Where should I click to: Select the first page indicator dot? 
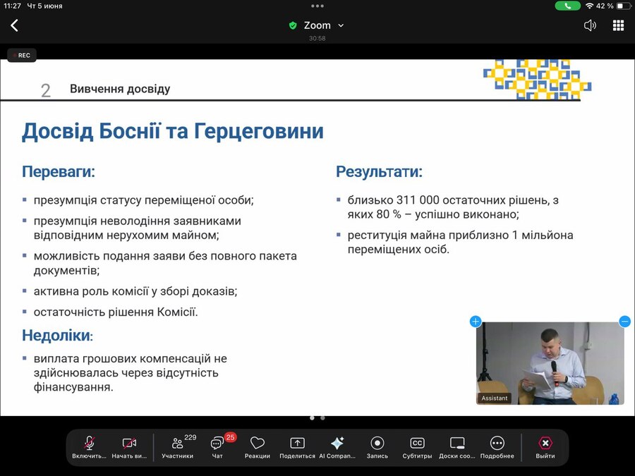(x=313, y=417)
